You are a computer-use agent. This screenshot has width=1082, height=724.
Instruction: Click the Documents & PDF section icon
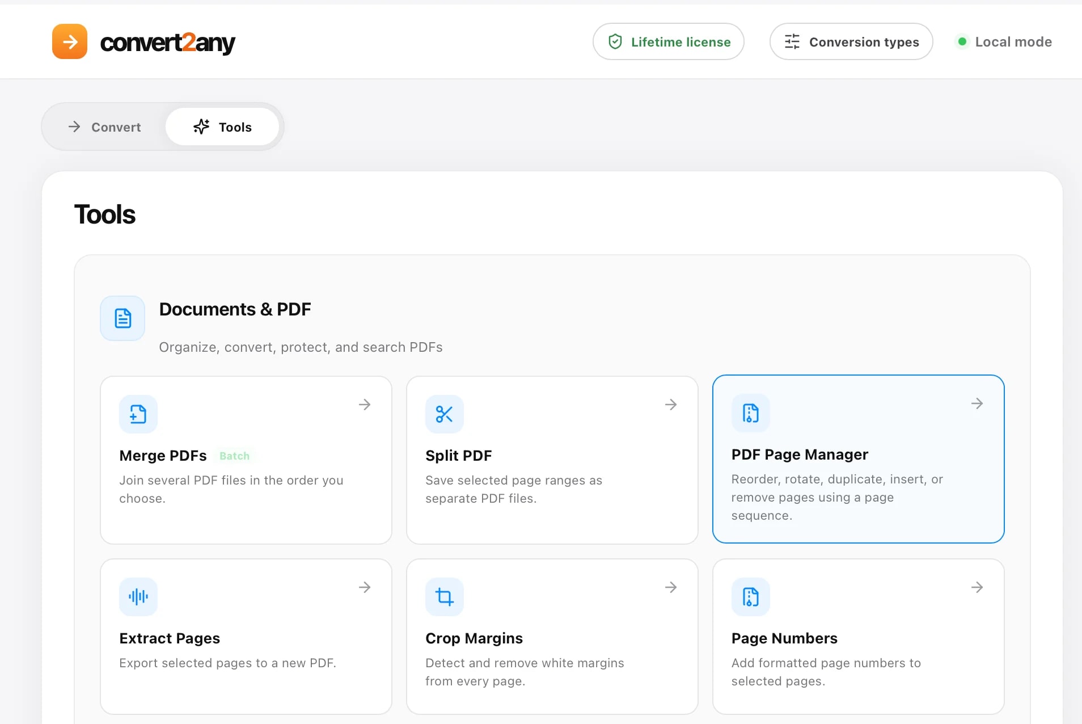pyautogui.click(x=122, y=318)
